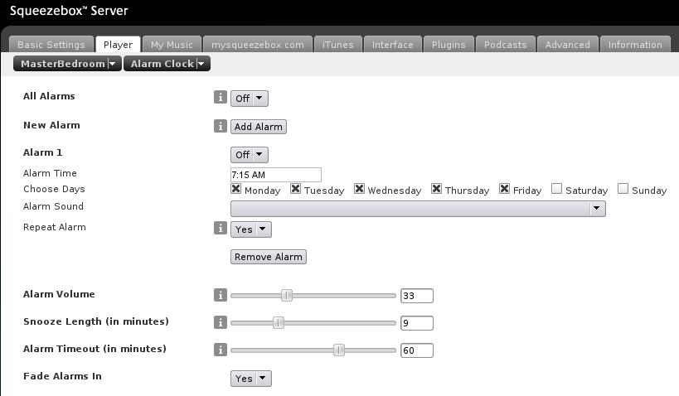This screenshot has width=679, height=396.
Task: Click info icon for Alarm Volume
Action: click(220, 295)
